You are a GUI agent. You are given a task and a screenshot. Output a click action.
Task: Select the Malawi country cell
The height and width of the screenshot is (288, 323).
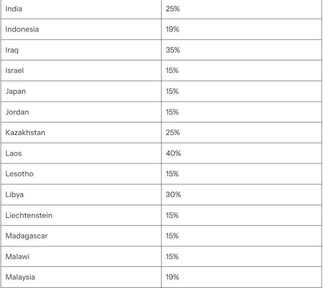point(81,256)
